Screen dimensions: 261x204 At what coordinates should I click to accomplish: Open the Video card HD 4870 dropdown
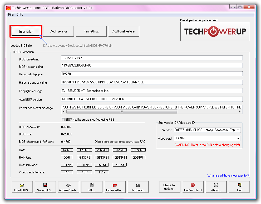click(238, 139)
